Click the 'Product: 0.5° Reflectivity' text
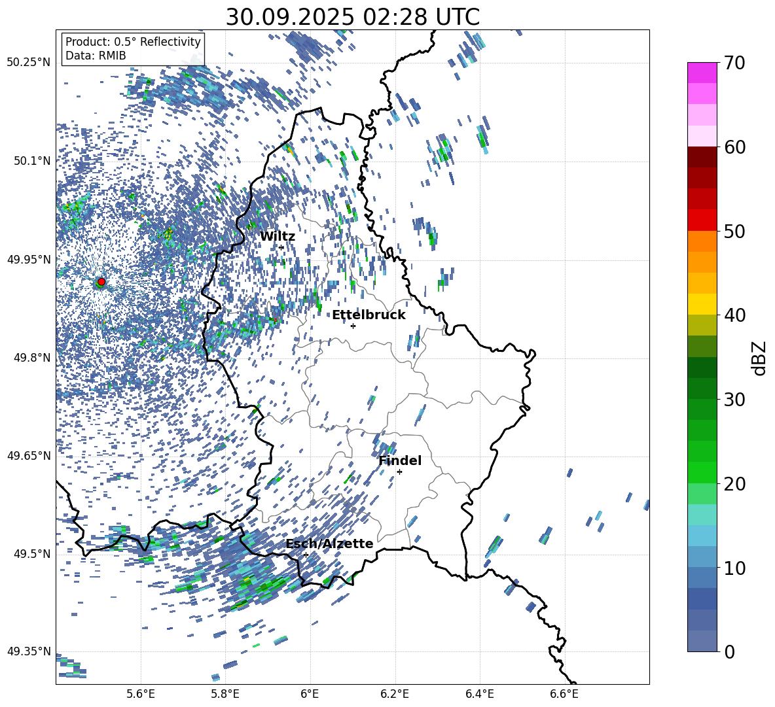This screenshot has width=775, height=707. [x=133, y=42]
